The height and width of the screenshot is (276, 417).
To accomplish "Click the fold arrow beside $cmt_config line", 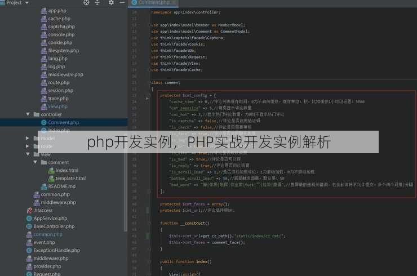I will click(147, 99).
